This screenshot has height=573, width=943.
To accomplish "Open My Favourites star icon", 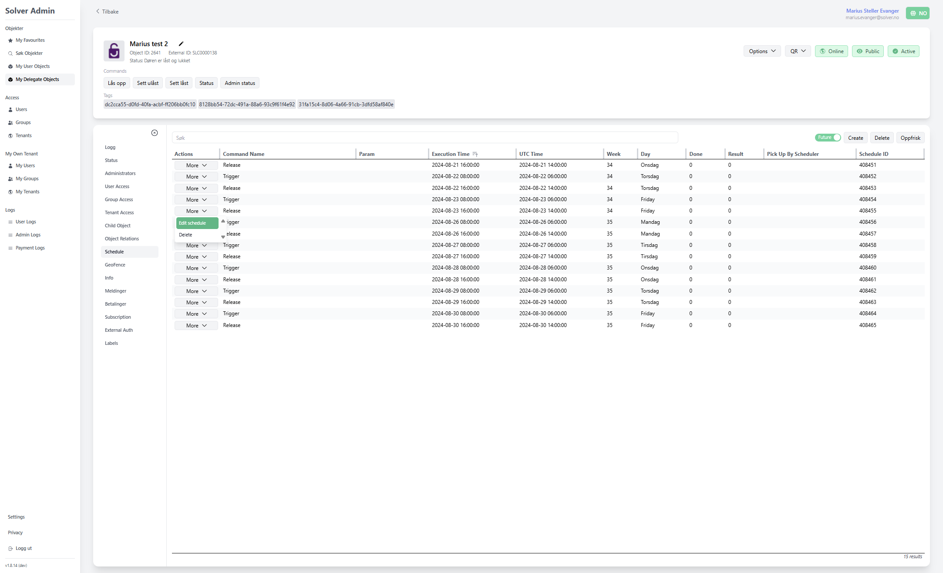I will click(10, 40).
